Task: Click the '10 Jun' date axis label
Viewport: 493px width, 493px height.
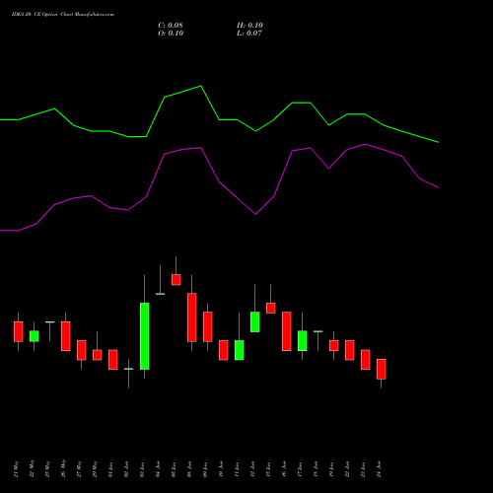Action: 222,470
